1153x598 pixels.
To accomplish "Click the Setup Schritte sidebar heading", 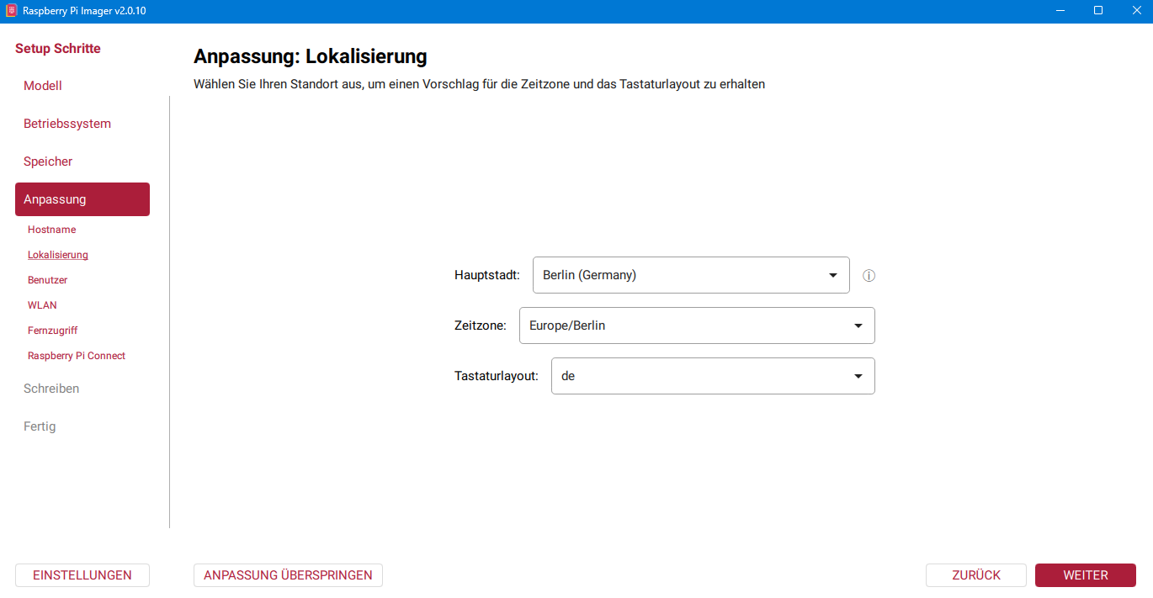I will [x=58, y=49].
